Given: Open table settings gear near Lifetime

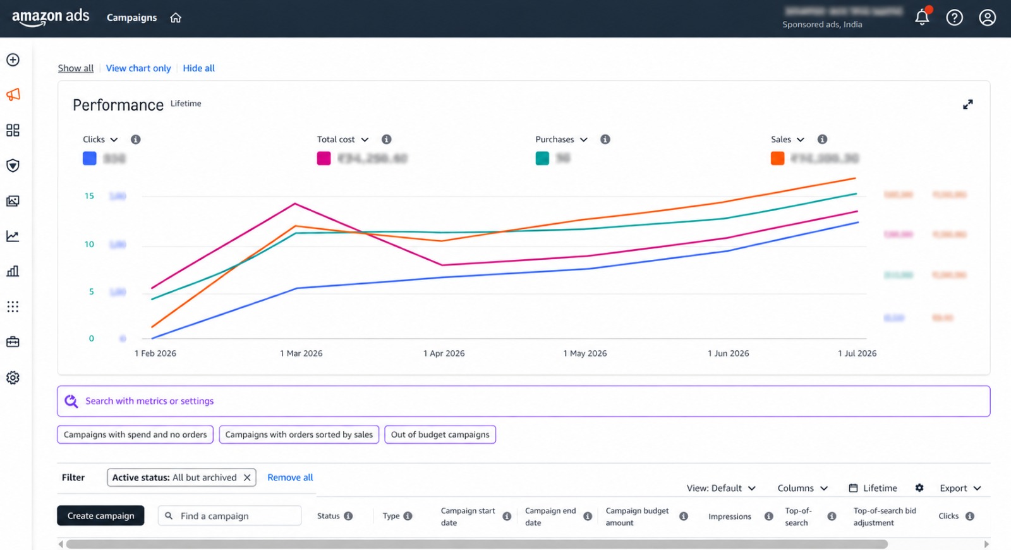Looking at the screenshot, I should 919,487.
